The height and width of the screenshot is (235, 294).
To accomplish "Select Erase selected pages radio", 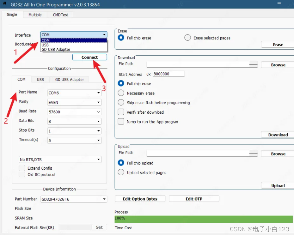I will tap(187, 38).
